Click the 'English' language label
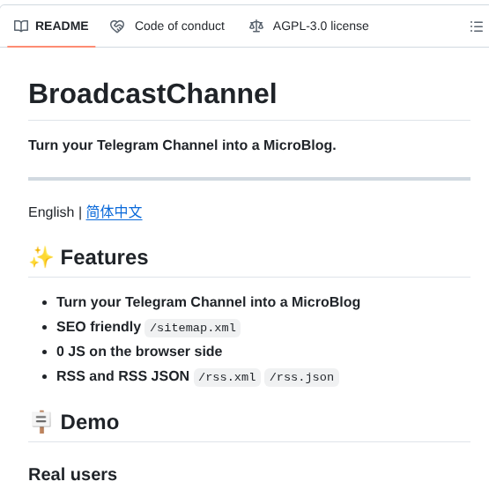The height and width of the screenshot is (489, 489). [51, 212]
